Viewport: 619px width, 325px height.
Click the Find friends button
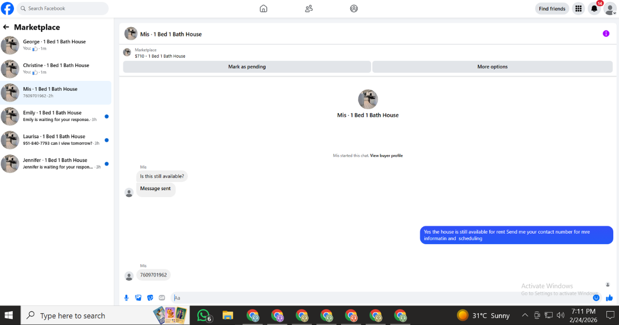pyautogui.click(x=552, y=8)
